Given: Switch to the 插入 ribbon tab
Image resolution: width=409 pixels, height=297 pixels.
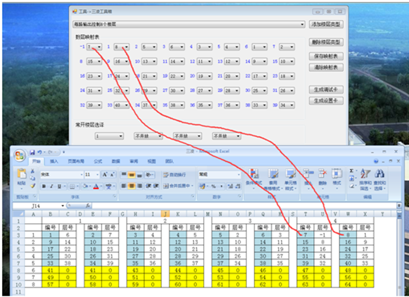Looking at the screenshot, I should tap(54, 162).
